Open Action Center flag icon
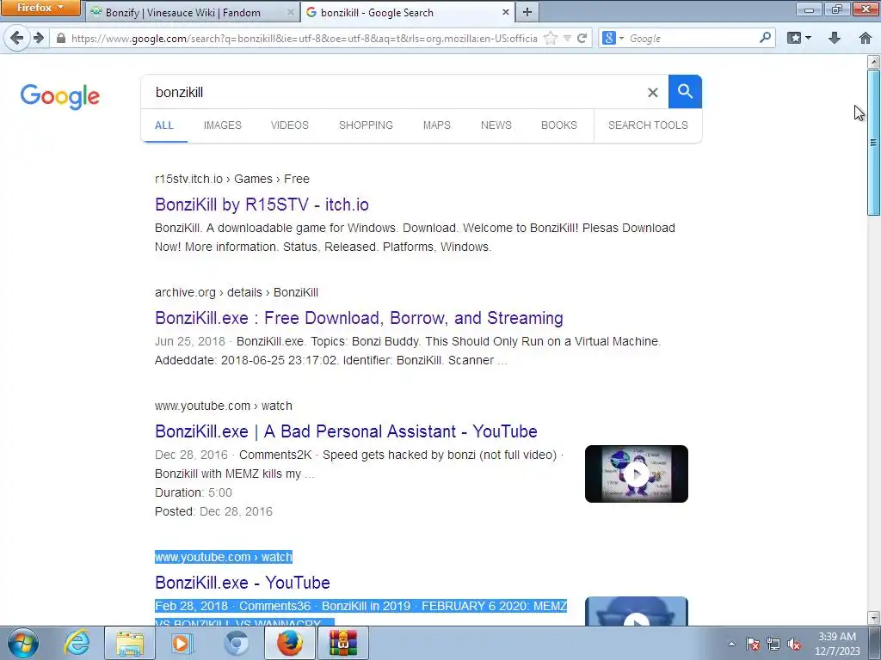The image size is (881, 660). coord(753,644)
